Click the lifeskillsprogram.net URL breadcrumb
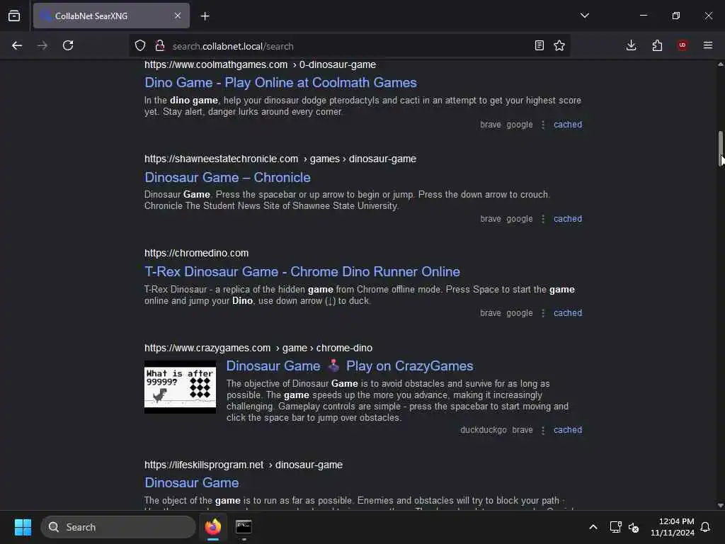The image size is (725, 544). point(244,465)
